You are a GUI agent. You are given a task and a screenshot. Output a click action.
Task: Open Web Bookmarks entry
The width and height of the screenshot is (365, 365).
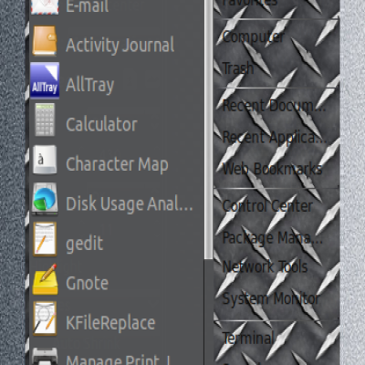tap(272, 169)
